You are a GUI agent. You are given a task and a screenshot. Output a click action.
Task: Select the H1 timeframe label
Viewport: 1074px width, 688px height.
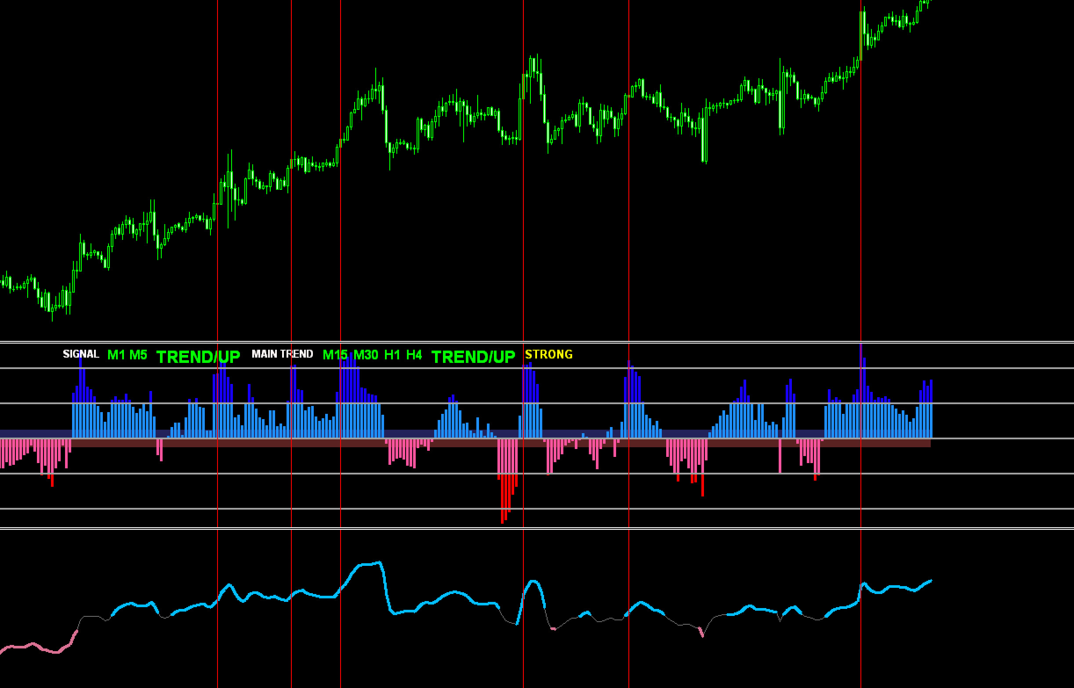[x=392, y=355]
